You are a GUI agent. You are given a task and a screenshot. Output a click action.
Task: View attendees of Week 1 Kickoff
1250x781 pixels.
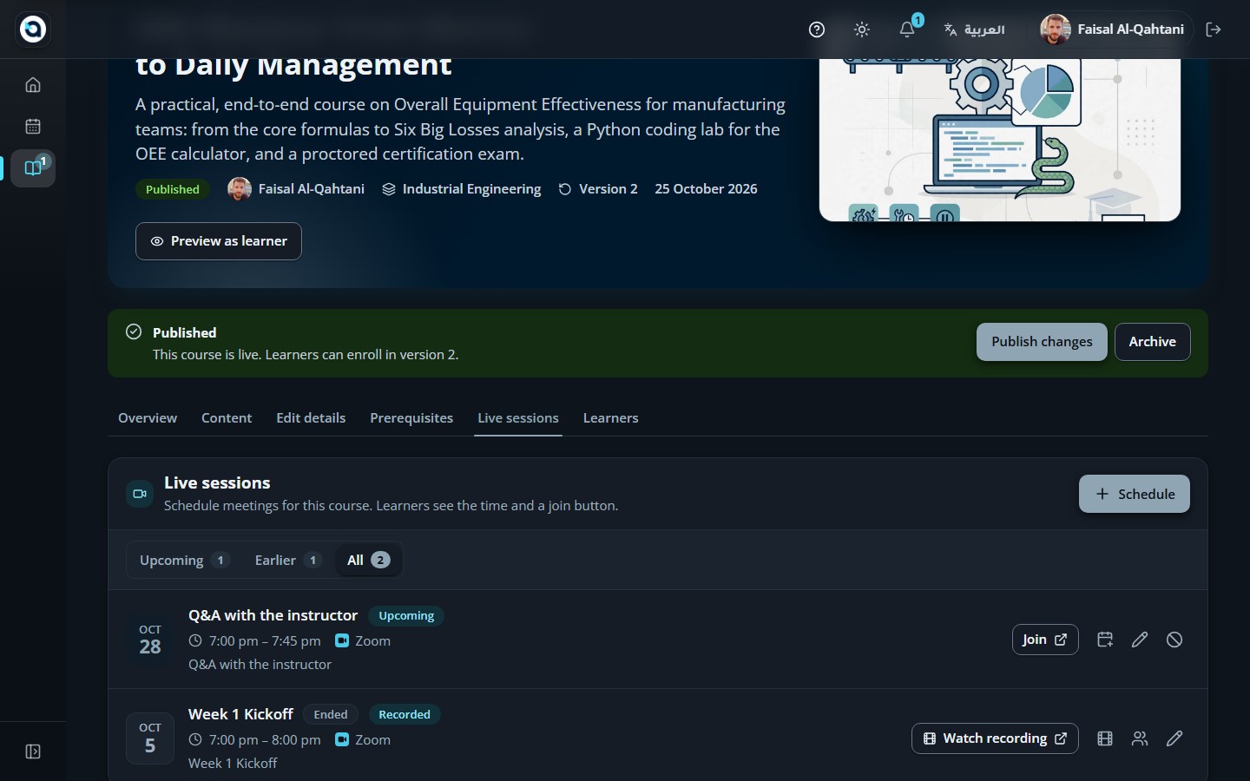pyautogui.click(x=1140, y=738)
